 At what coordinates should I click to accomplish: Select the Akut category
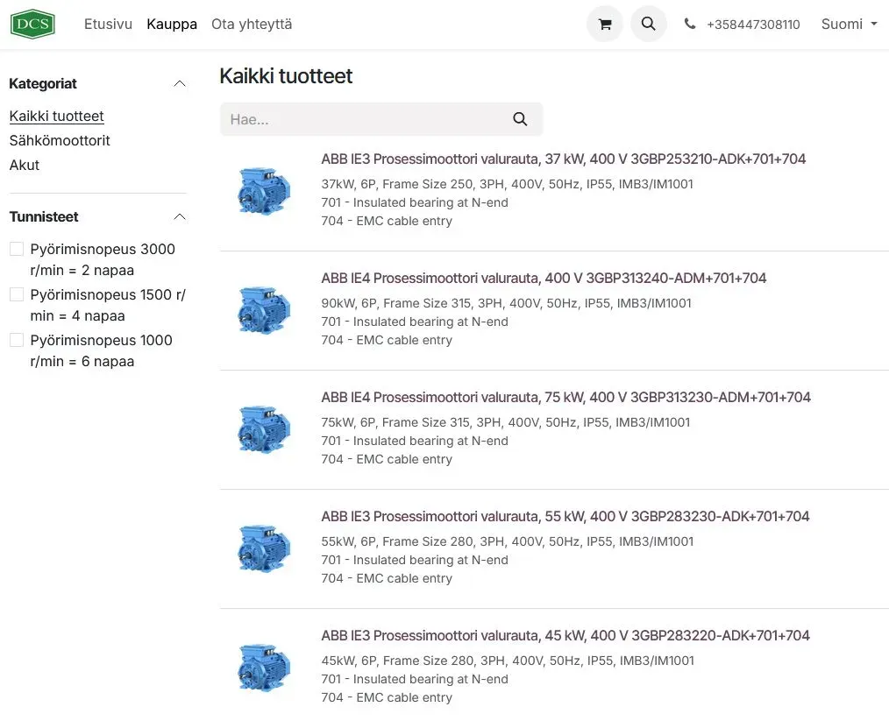(x=25, y=165)
